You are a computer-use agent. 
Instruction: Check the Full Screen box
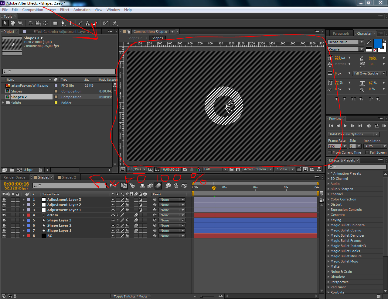(x=367, y=152)
